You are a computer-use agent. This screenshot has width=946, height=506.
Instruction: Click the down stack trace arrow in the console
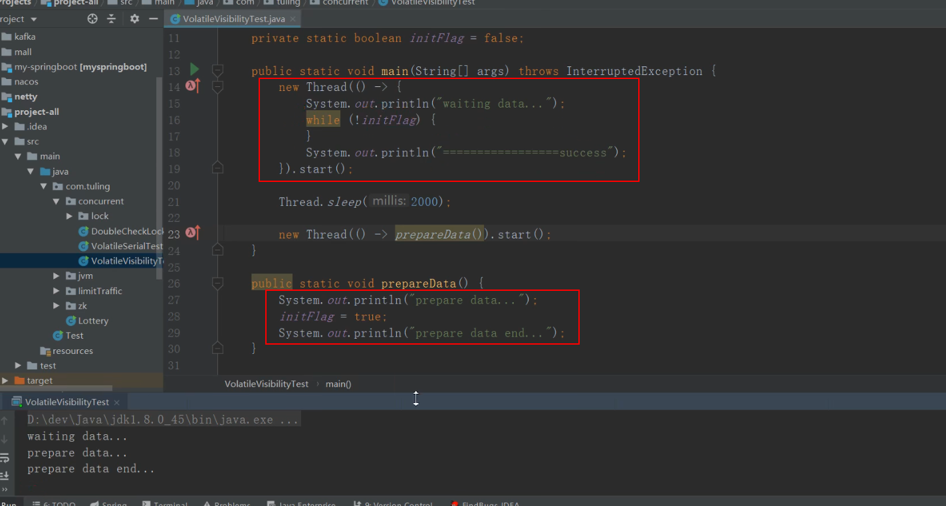tap(5, 439)
